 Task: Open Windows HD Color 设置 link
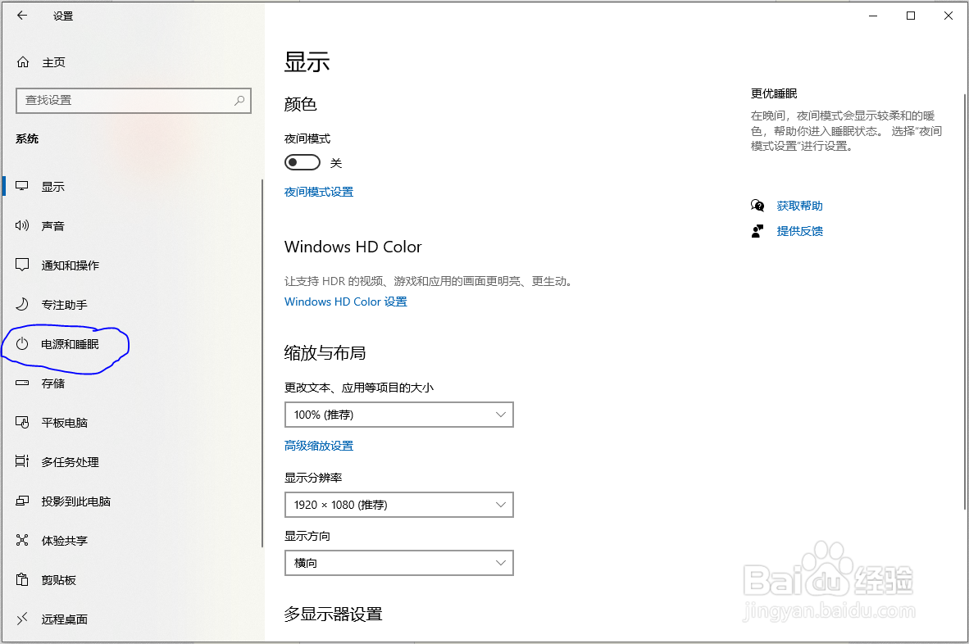(x=345, y=302)
